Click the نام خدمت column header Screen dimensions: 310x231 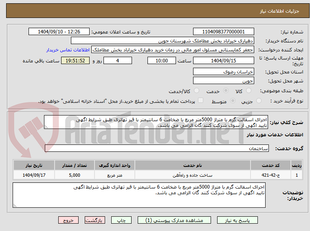click(x=193, y=165)
